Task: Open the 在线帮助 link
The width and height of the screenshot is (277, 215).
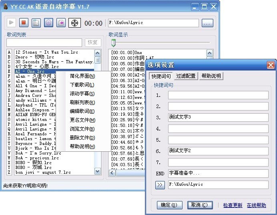Action: click(256, 205)
